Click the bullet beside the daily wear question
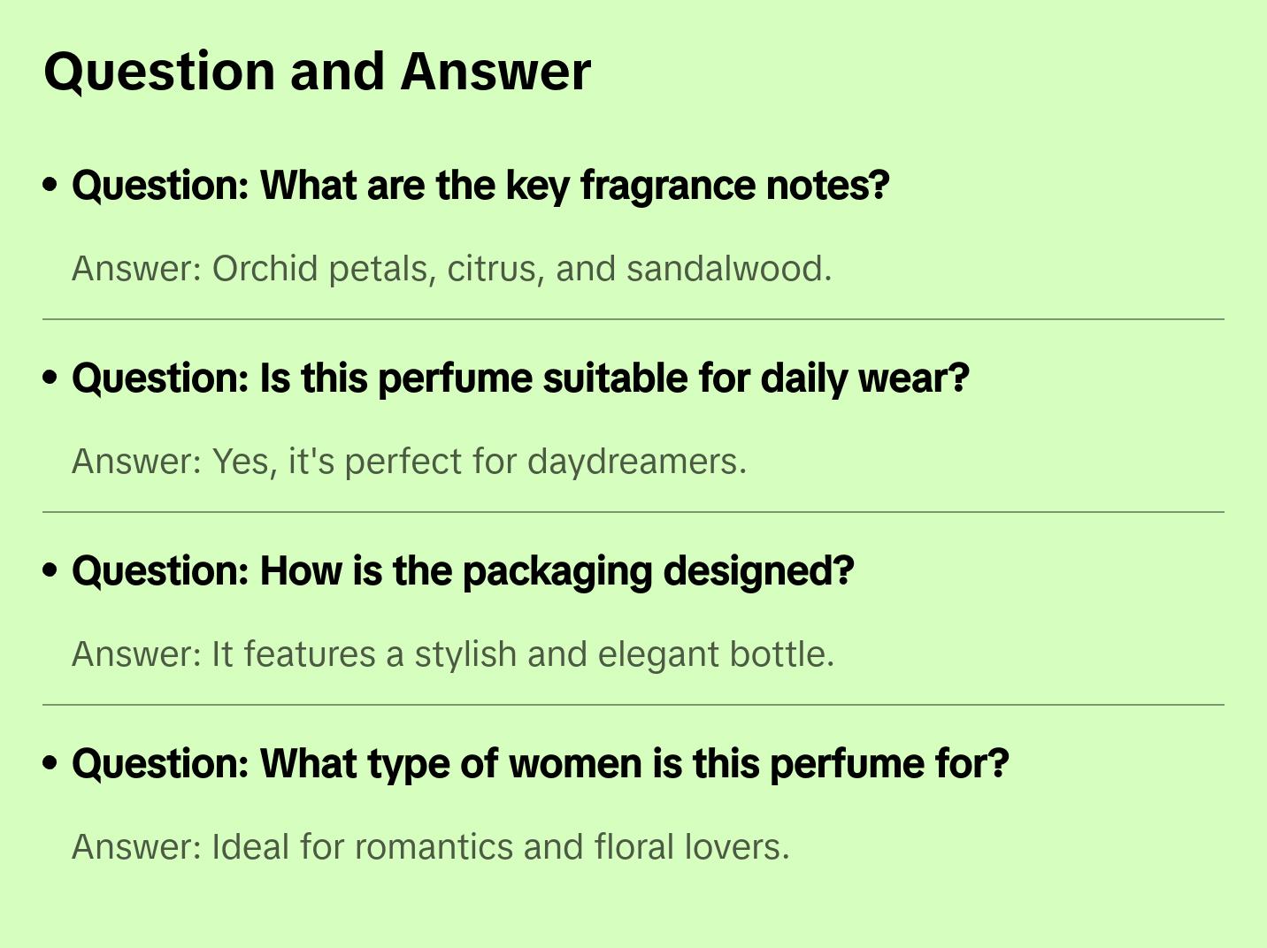Viewport: 1267px width, 948px height. (50, 378)
